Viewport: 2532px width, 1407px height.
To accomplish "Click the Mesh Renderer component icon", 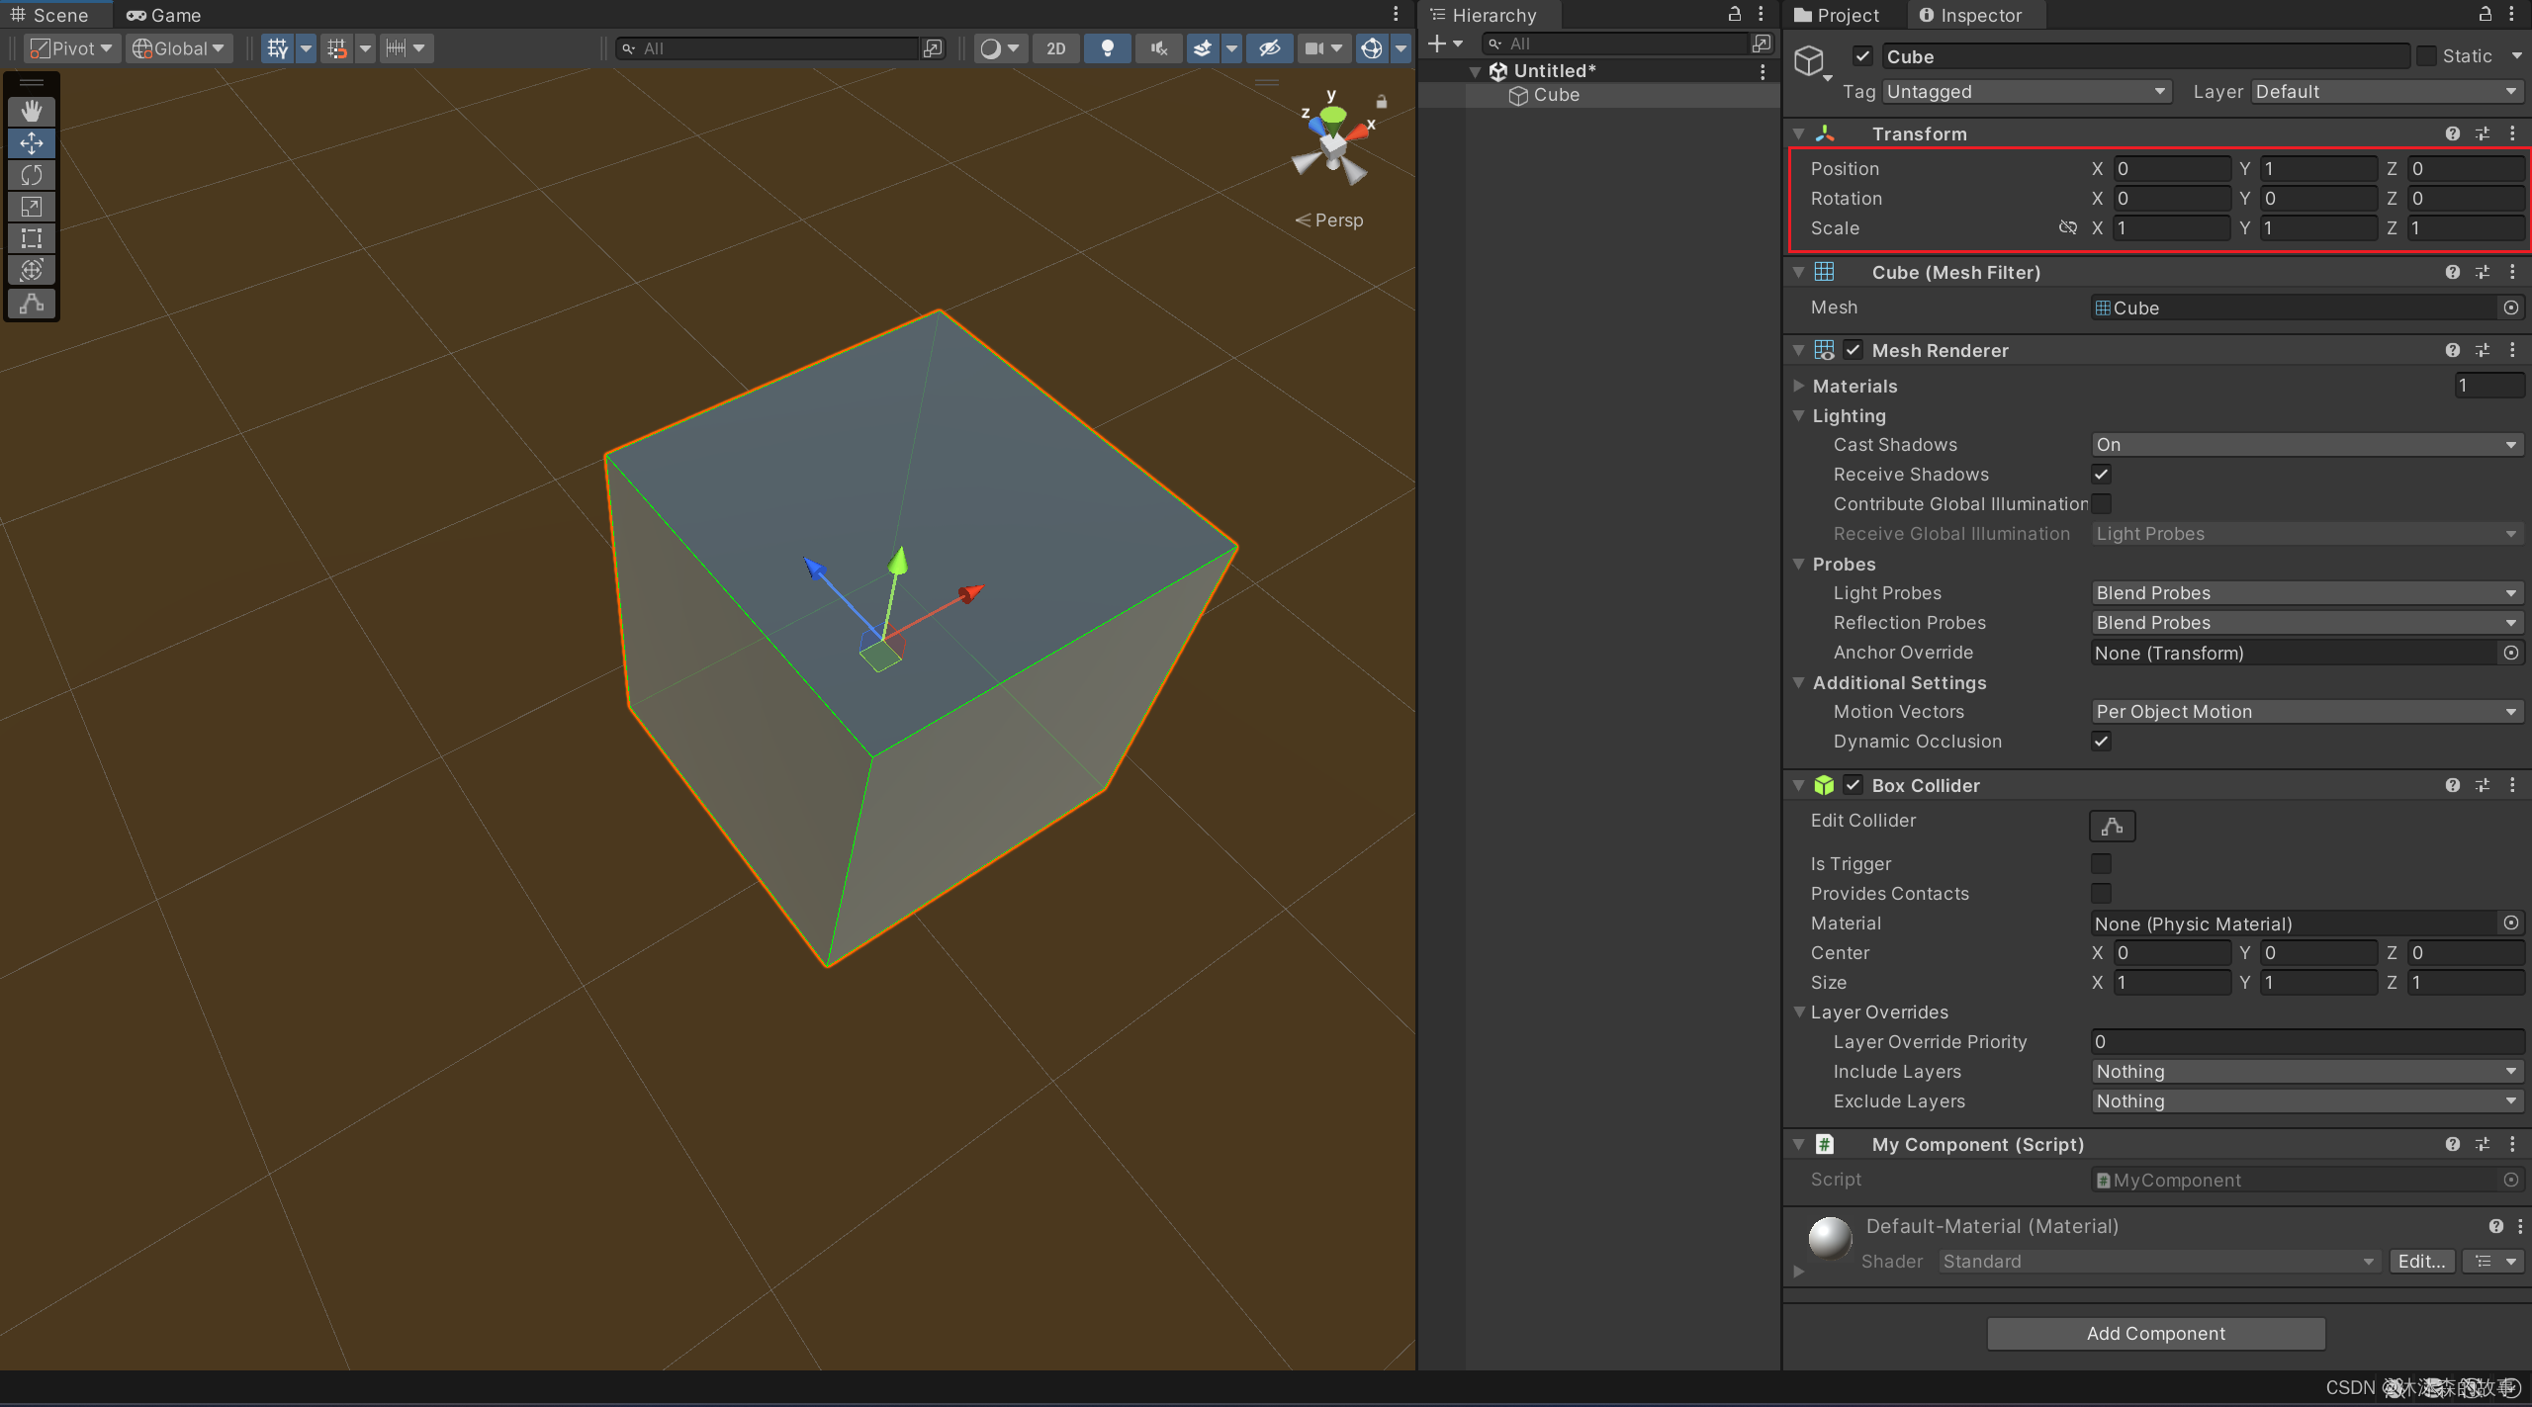I will click(1823, 350).
